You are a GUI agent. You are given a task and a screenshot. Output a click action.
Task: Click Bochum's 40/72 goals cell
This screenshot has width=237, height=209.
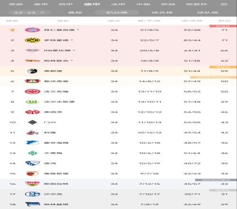192,163
